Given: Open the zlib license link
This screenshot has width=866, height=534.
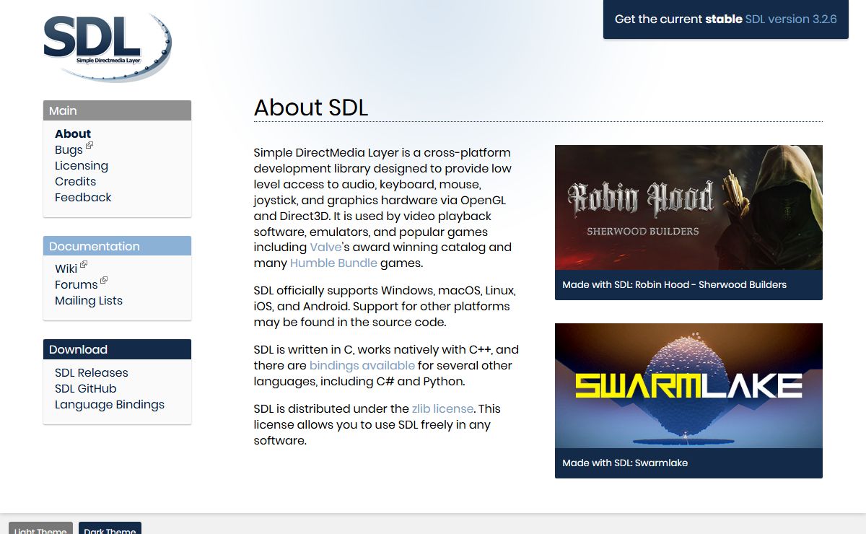Looking at the screenshot, I should [442, 408].
